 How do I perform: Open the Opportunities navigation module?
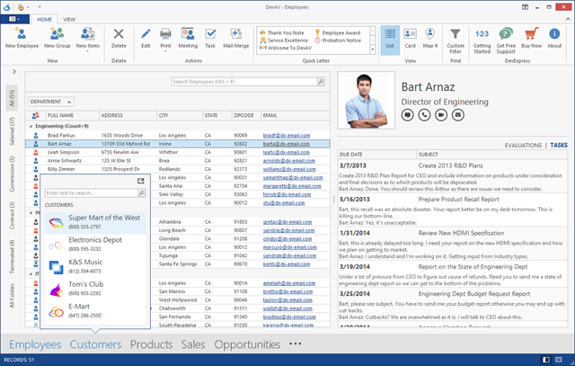click(247, 344)
